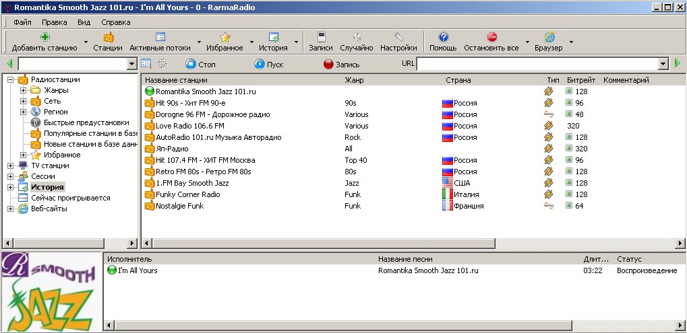Click the station list view icon beside combo box
687x333 pixels.
(x=146, y=64)
